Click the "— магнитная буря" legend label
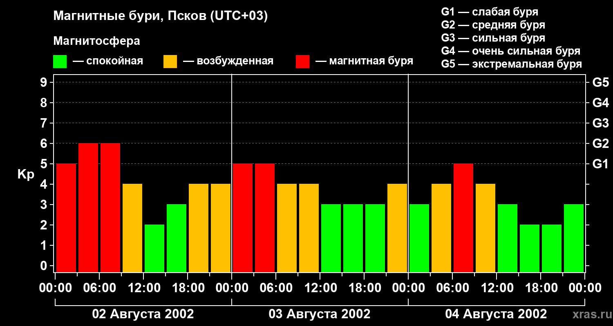This screenshot has width=613, height=326. [x=365, y=61]
